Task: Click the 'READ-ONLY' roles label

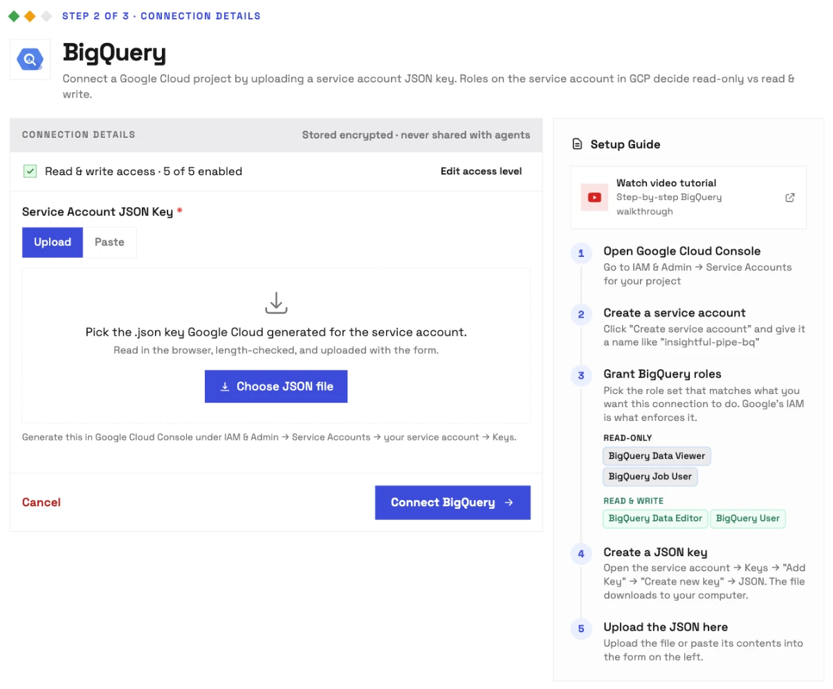Action: (x=628, y=438)
